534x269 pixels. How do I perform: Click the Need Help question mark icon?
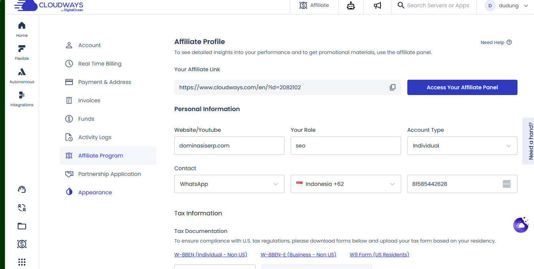coord(509,42)
